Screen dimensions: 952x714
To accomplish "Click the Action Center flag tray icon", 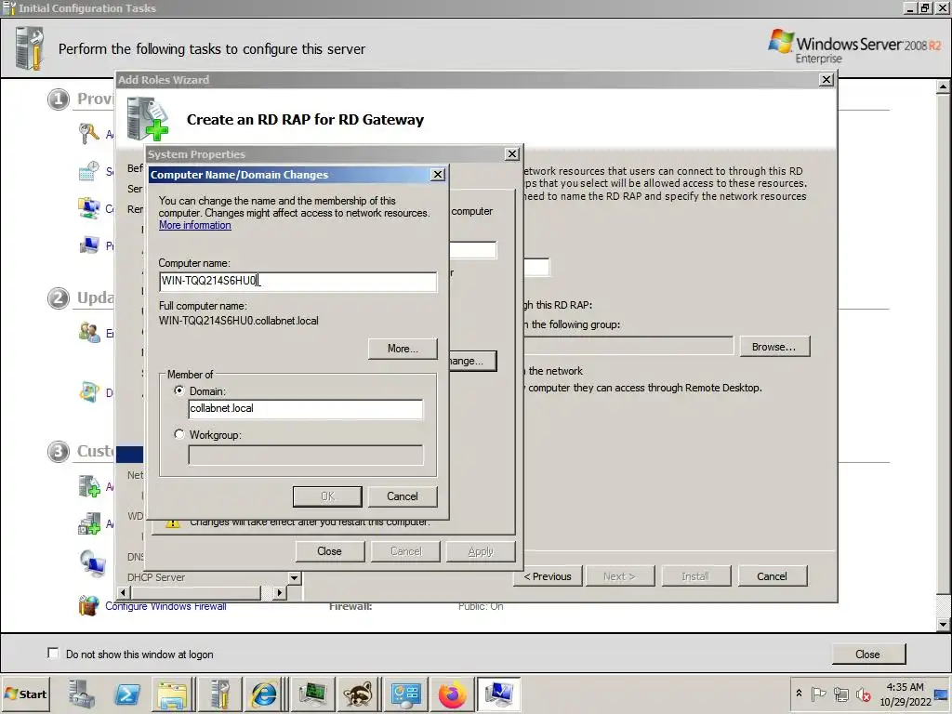I will (818, 694).
